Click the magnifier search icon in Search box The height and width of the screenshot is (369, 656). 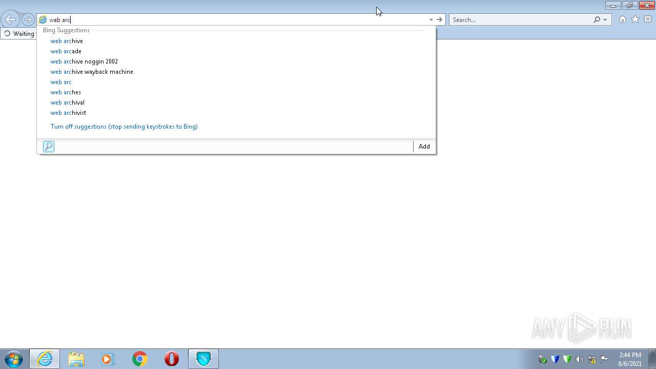click(597, 19)
